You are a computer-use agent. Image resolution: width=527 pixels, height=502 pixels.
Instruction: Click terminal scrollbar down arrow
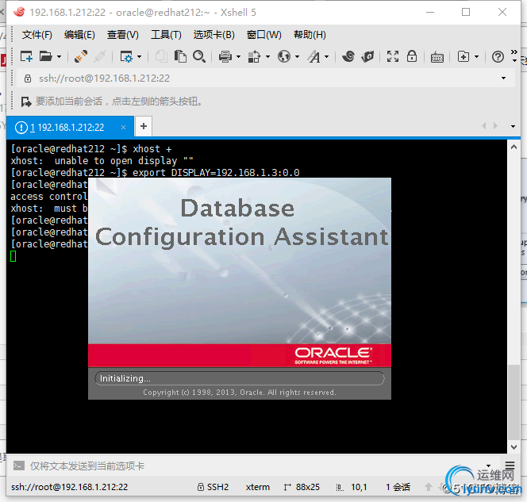click(514, 447)
